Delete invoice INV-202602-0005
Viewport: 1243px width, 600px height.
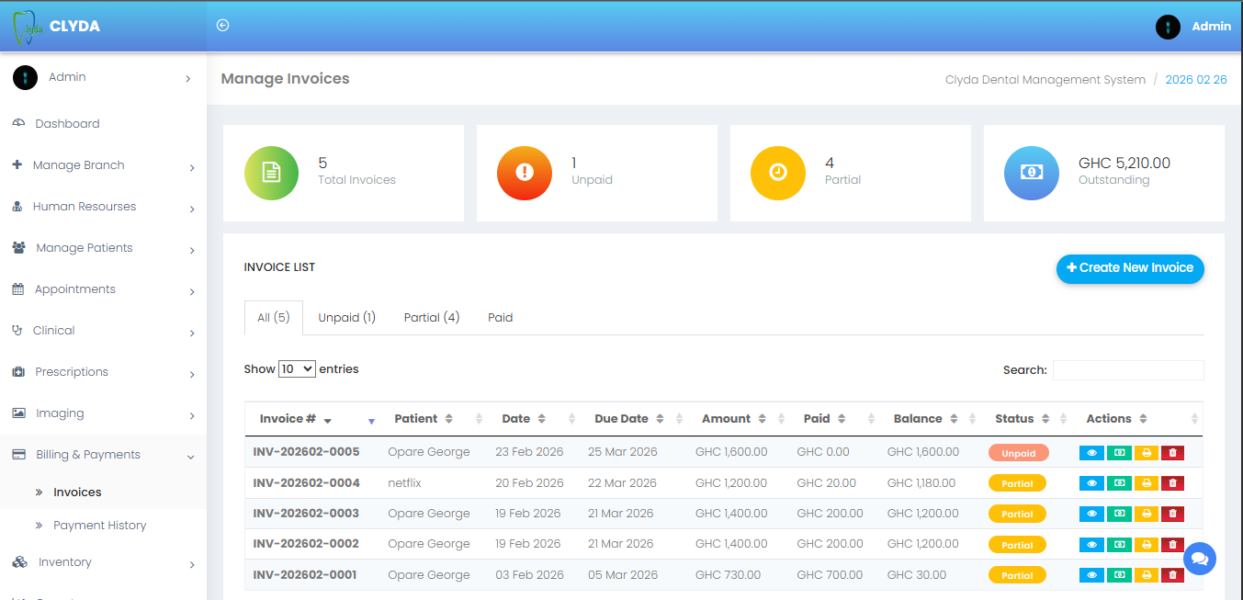point(1172,453)
